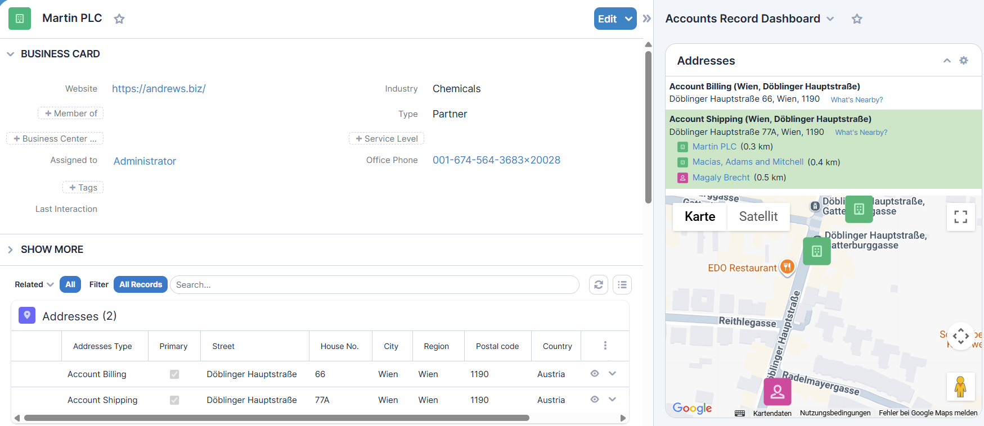This screenshot has width=984, height=426.
Task: Select the All Records filter
Action: tap(141, 284)
